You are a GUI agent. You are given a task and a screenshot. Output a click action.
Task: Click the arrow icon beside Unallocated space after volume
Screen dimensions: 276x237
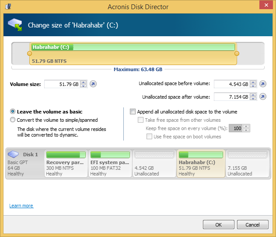[x=262, y=97]
